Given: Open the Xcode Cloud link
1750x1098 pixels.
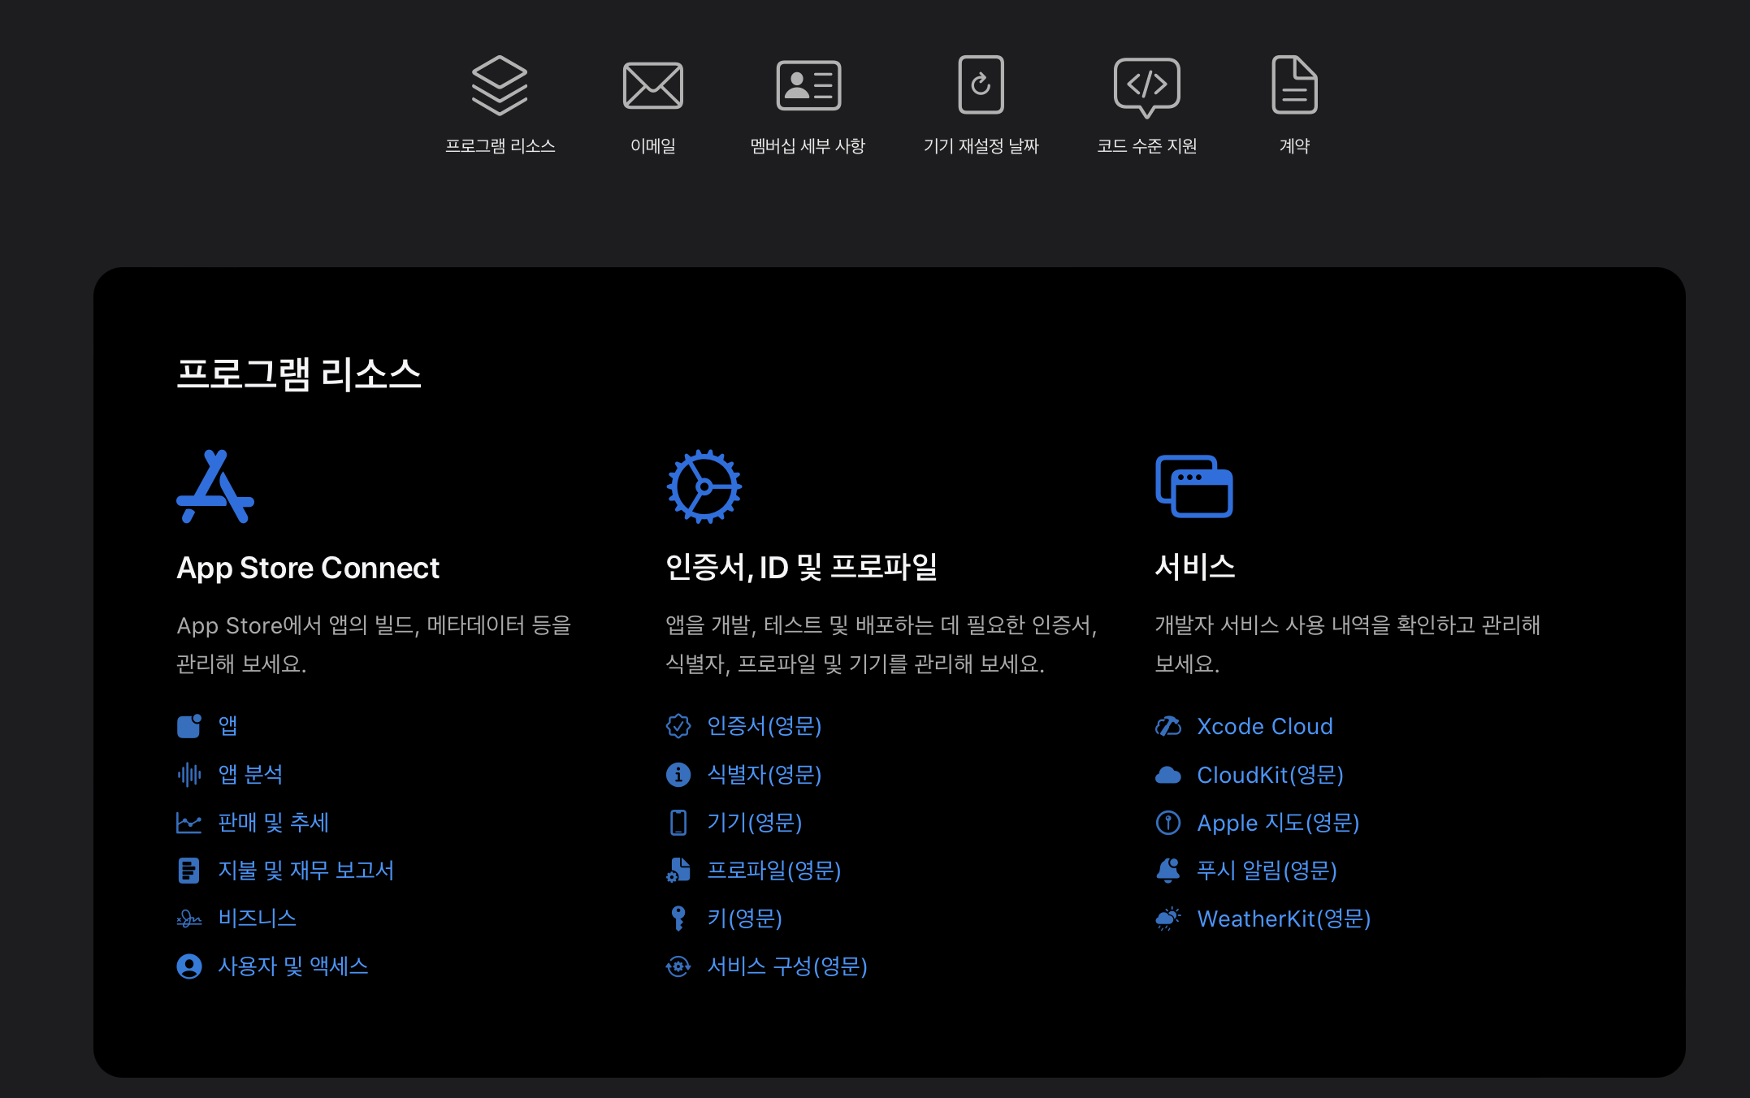Looking at the screenshot, I should pyautogui.click(x=1265, y=726).
